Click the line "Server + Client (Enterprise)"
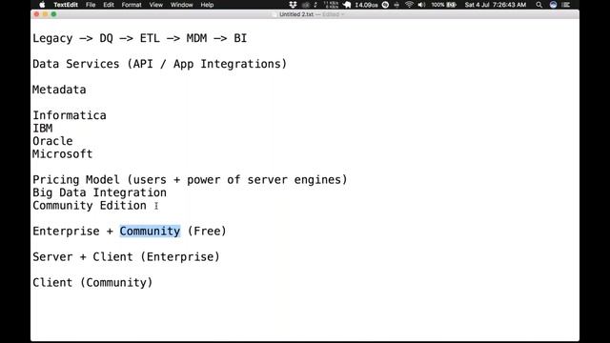Image resolution: width=610 pixels, height=343 pixels. (x=126, y=256)
